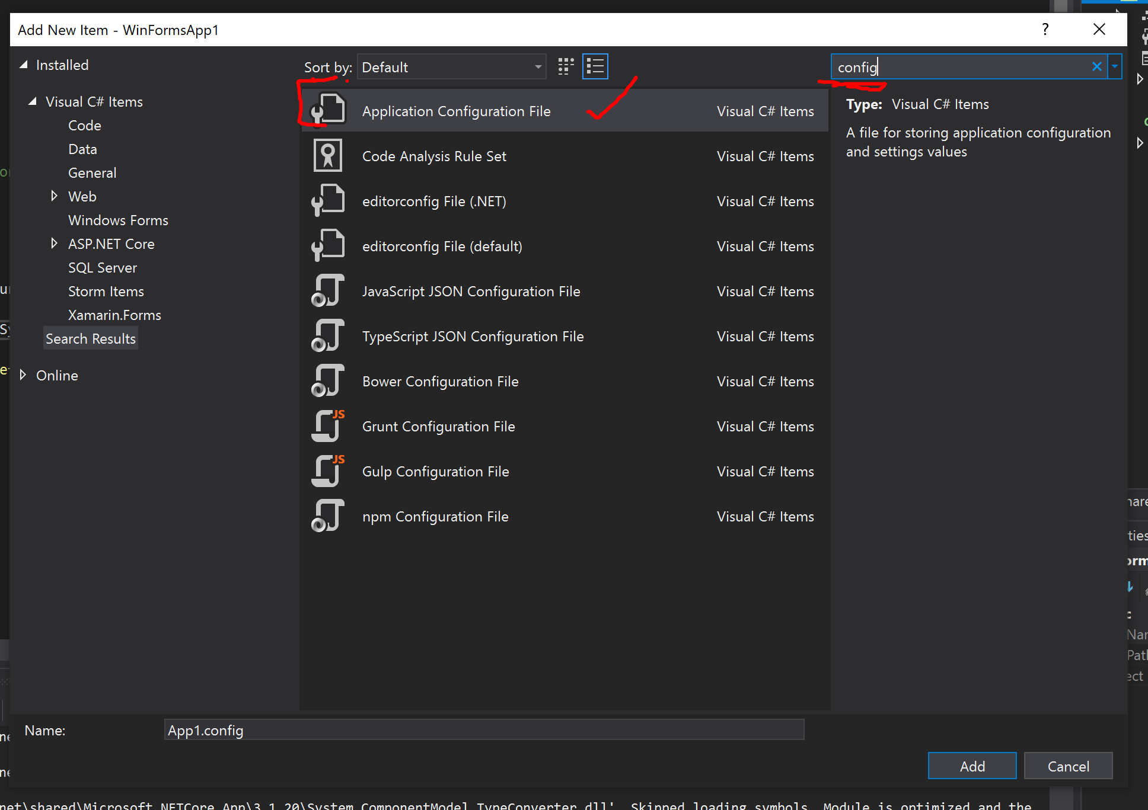
Task: Click the Visual C# Items tree label
Action: pos(94,102)
